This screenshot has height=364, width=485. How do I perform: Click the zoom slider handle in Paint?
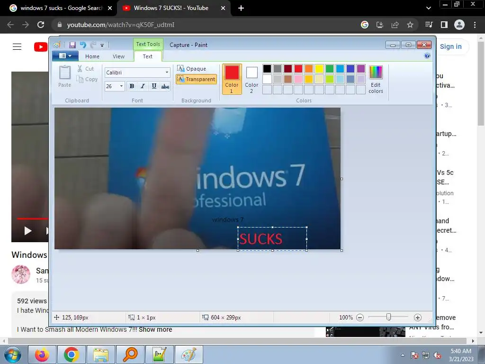coord(389,317)
